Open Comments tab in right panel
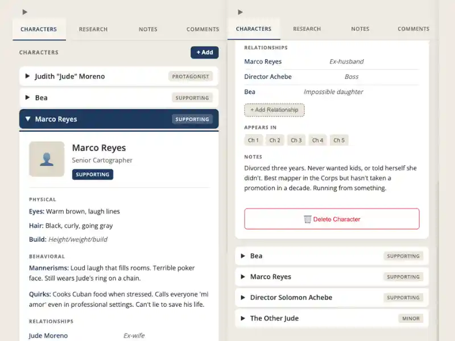Image resolution: width=455 pixels, height=341 pixels. [x=413, y=28]
